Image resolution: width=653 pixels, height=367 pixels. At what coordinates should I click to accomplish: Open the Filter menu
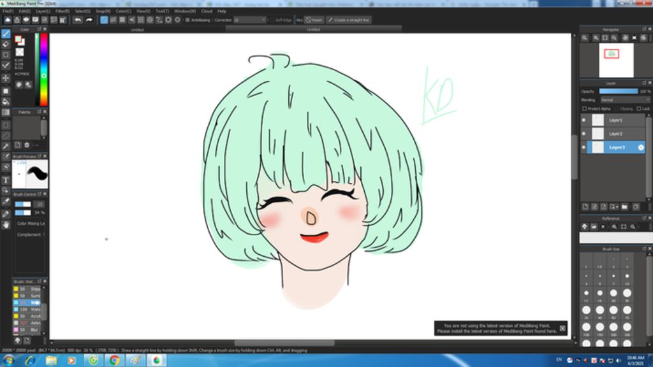62,11
